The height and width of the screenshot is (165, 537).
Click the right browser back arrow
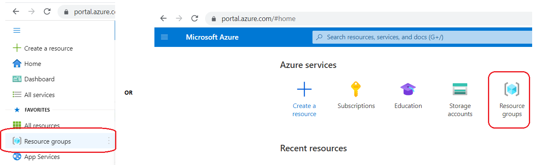163,18
